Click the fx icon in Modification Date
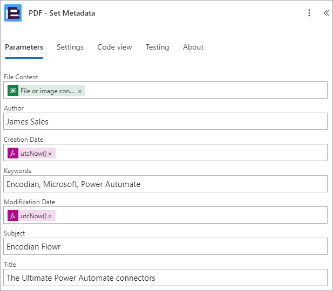 [x=13, y=216]
